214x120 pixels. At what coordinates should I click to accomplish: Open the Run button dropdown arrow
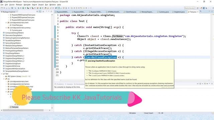coord(25,8)
